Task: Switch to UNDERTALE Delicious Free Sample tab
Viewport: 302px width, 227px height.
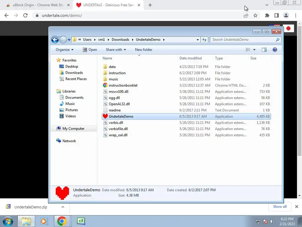Action: [x=109, y=5]
